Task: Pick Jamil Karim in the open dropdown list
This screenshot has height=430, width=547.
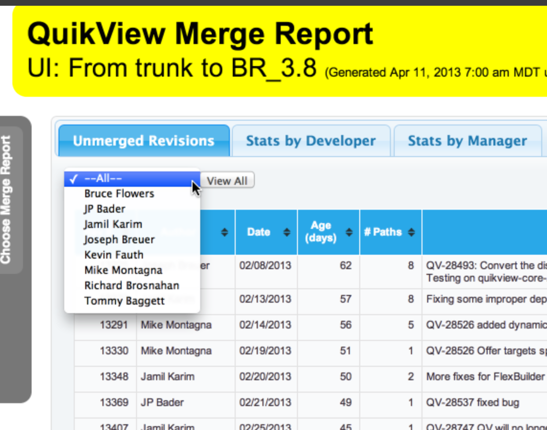Action: (x=132, y=224)
